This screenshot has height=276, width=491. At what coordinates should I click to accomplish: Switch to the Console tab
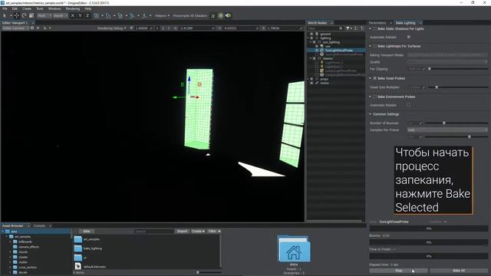(x=39, y=225)
